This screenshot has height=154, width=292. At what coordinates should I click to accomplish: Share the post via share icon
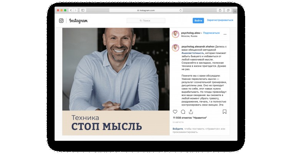pyautogui.click(x=191, y=112)
